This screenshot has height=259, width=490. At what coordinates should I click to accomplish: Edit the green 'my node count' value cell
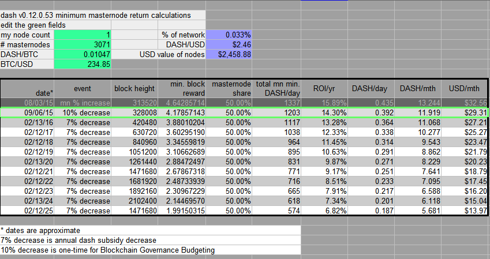pyautogui.click(x=83, y=35)
